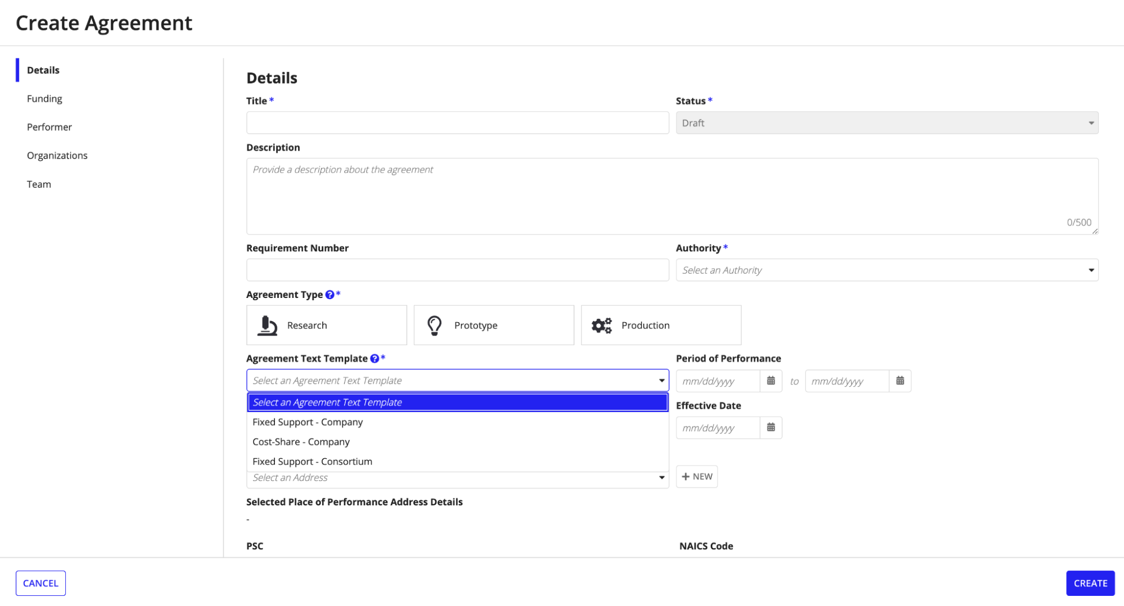This screenshot has height=606, width=1124.
Task: Click the CREATE button
Action: pos(1090,584)
